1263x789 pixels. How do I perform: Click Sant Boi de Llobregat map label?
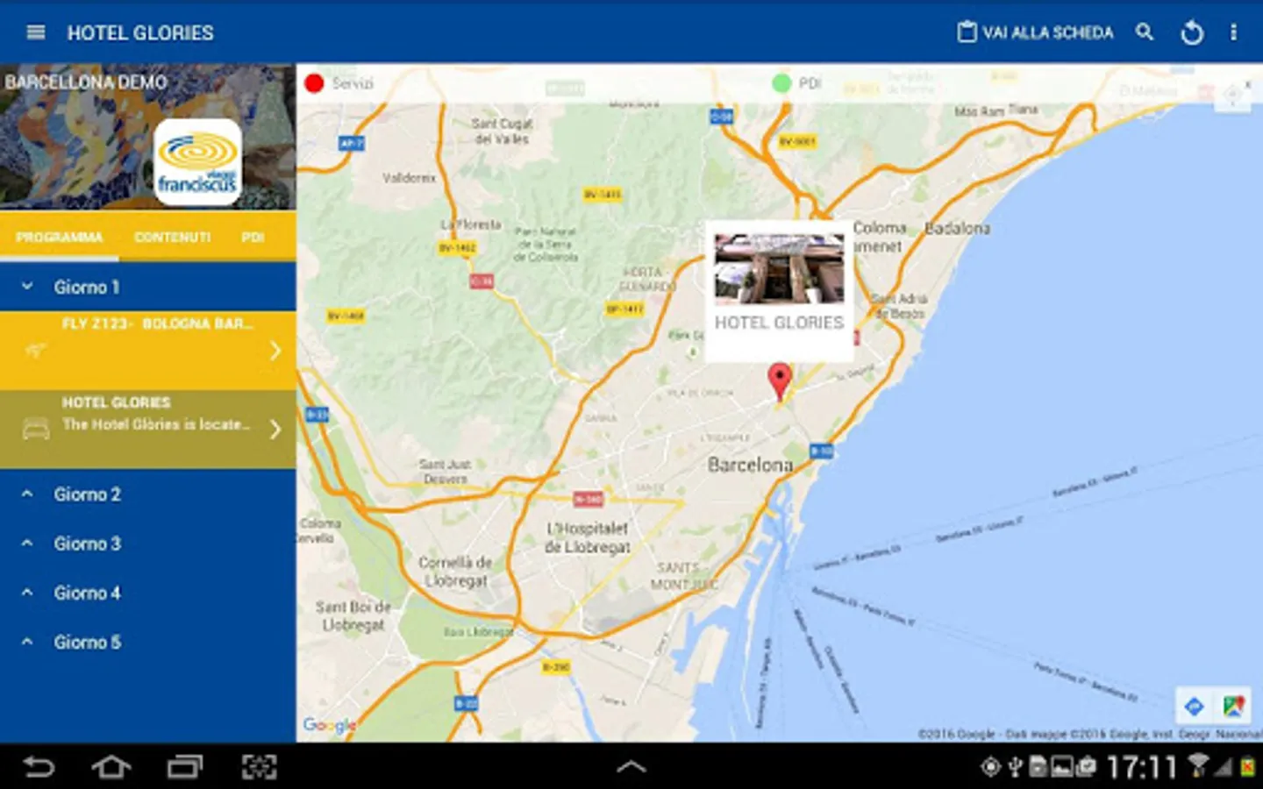[x=353, y=616]
